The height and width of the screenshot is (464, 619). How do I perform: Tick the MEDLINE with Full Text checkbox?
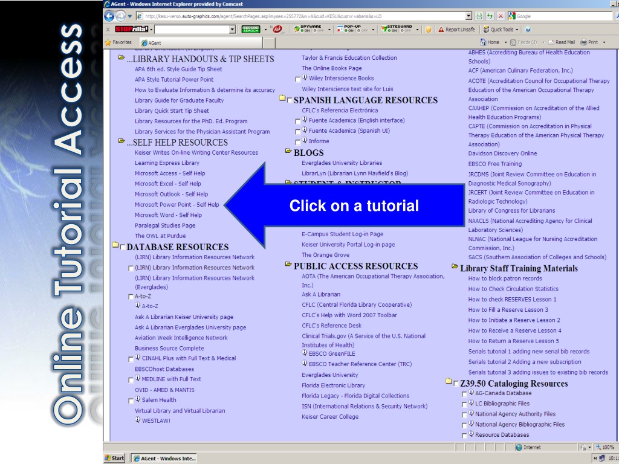pos(131,381)
